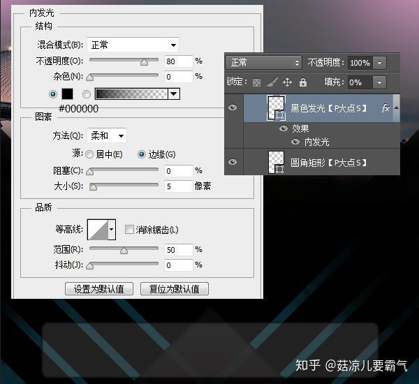Toggle visibility of 圆角矩形 layer
Viewport: 419px width, 384px height.
click(x=233, y=162)
